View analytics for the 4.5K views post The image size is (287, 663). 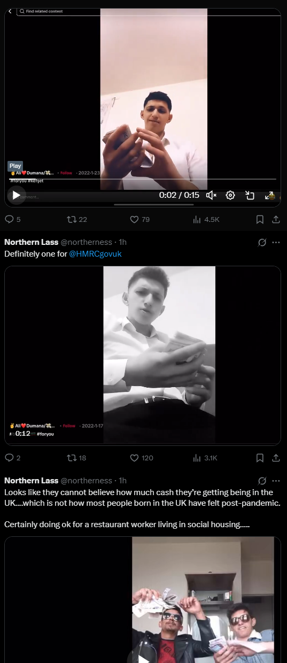point(206,219)
